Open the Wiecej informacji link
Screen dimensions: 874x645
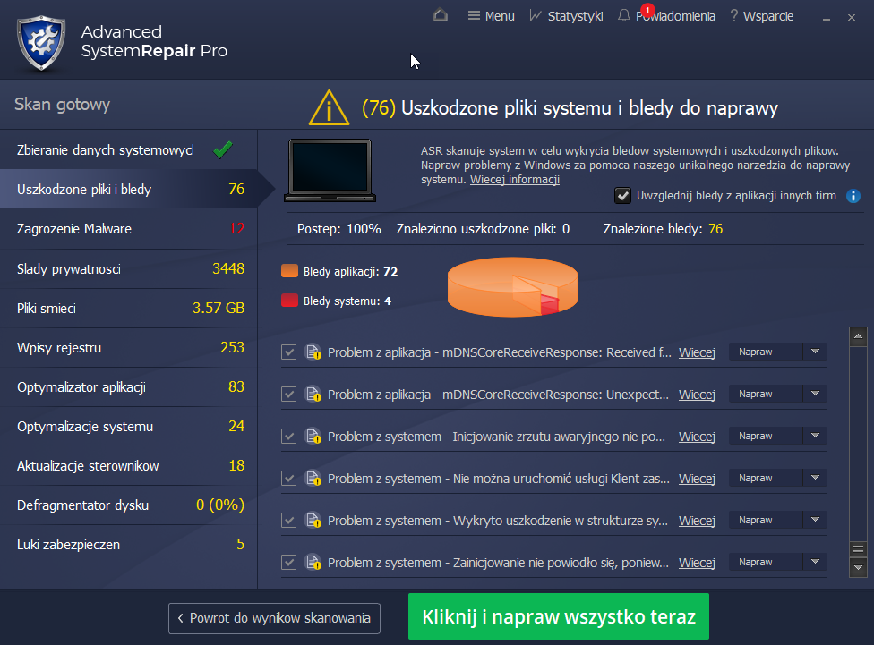(x=515, y=180)
